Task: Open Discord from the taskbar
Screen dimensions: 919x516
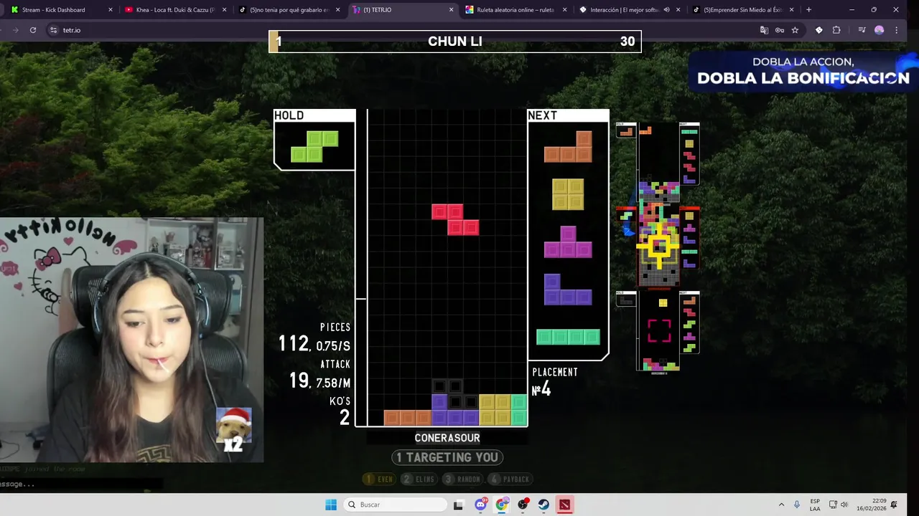Action: click(480, 505)
